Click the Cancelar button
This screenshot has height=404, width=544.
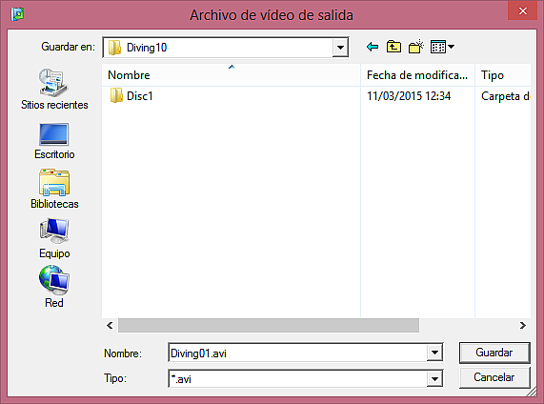point(494,377)
